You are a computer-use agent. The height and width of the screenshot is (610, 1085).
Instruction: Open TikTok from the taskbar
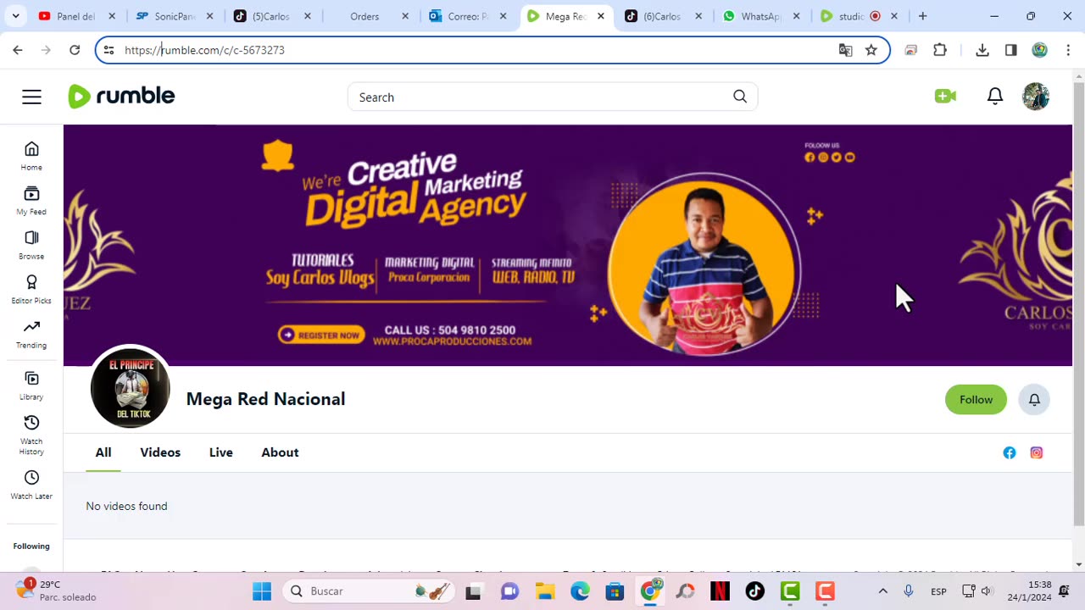(754, 591)
